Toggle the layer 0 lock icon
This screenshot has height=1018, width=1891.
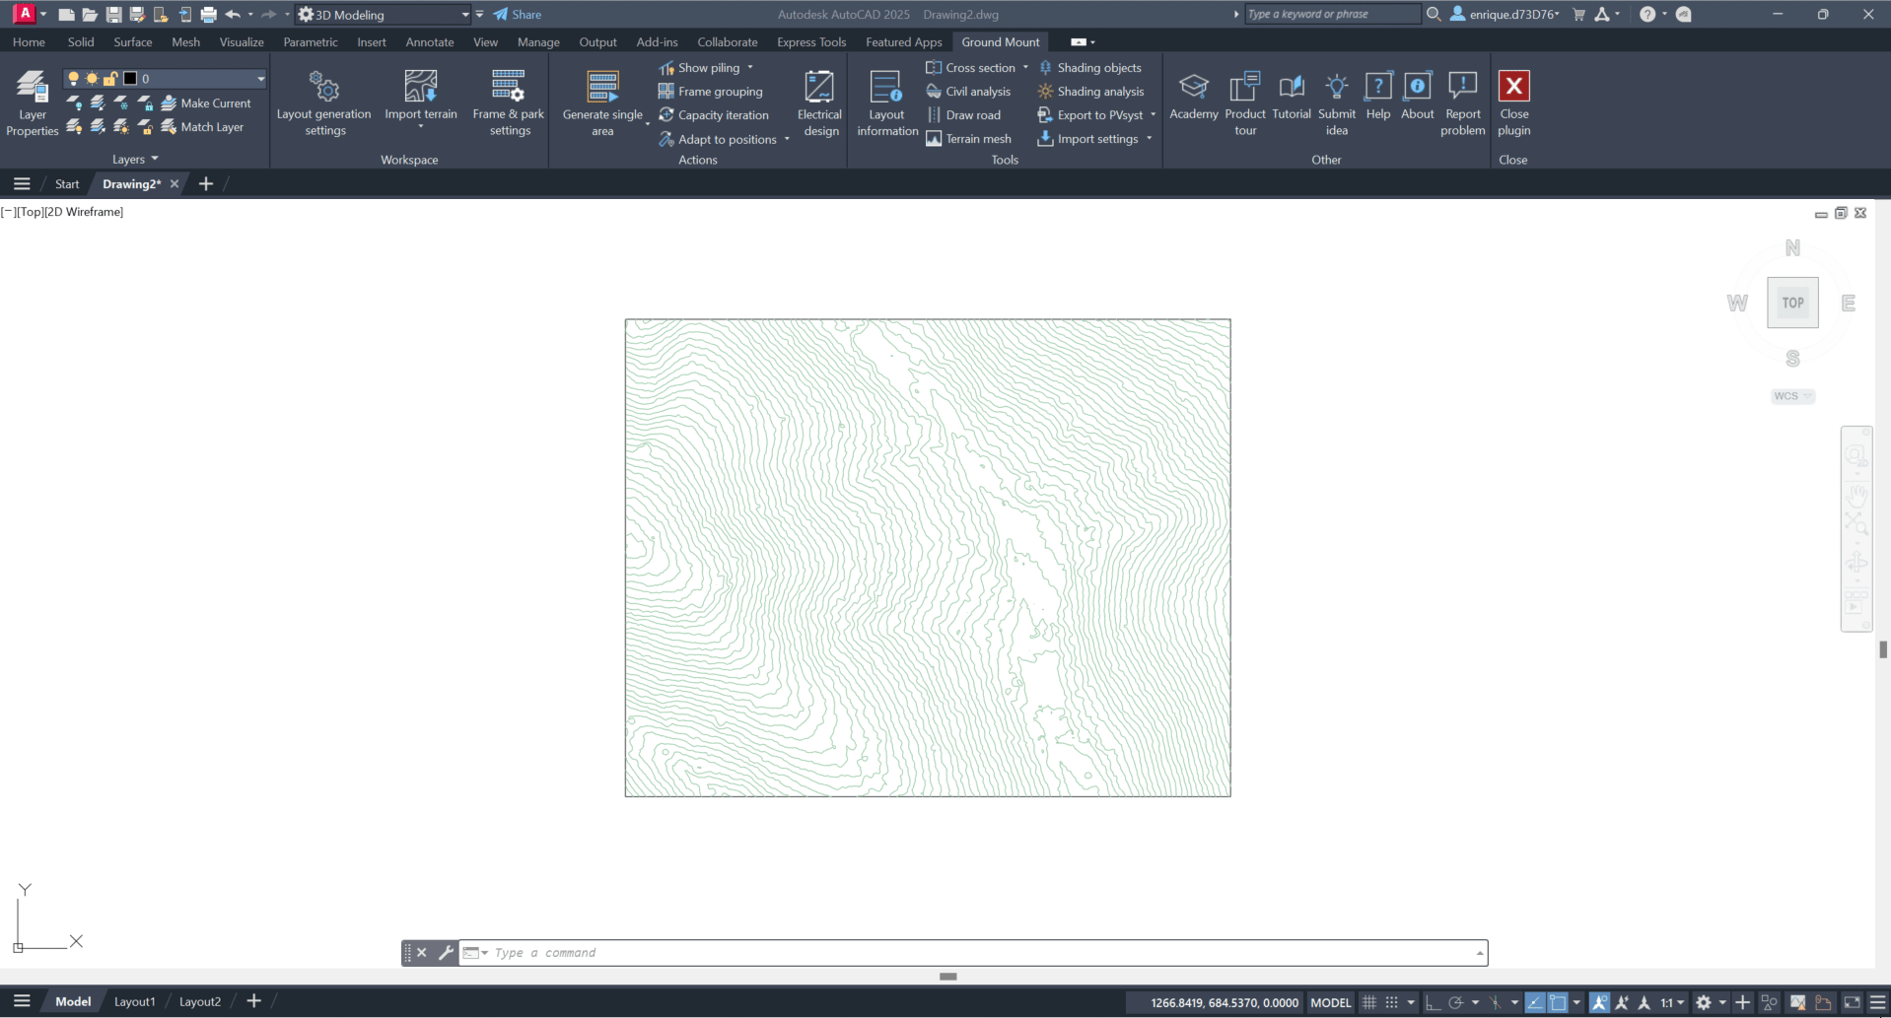click(110, 79)
